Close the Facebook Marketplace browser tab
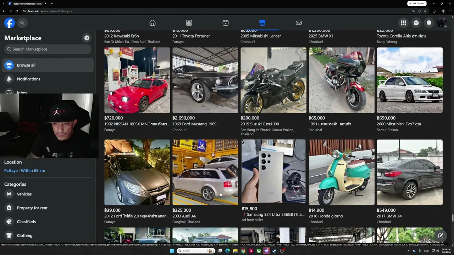 [45, 4]
